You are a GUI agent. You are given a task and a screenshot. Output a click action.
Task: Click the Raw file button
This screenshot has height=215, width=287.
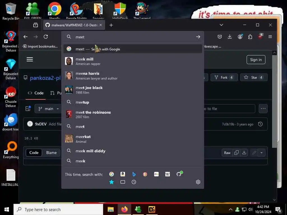pos(227,153)
